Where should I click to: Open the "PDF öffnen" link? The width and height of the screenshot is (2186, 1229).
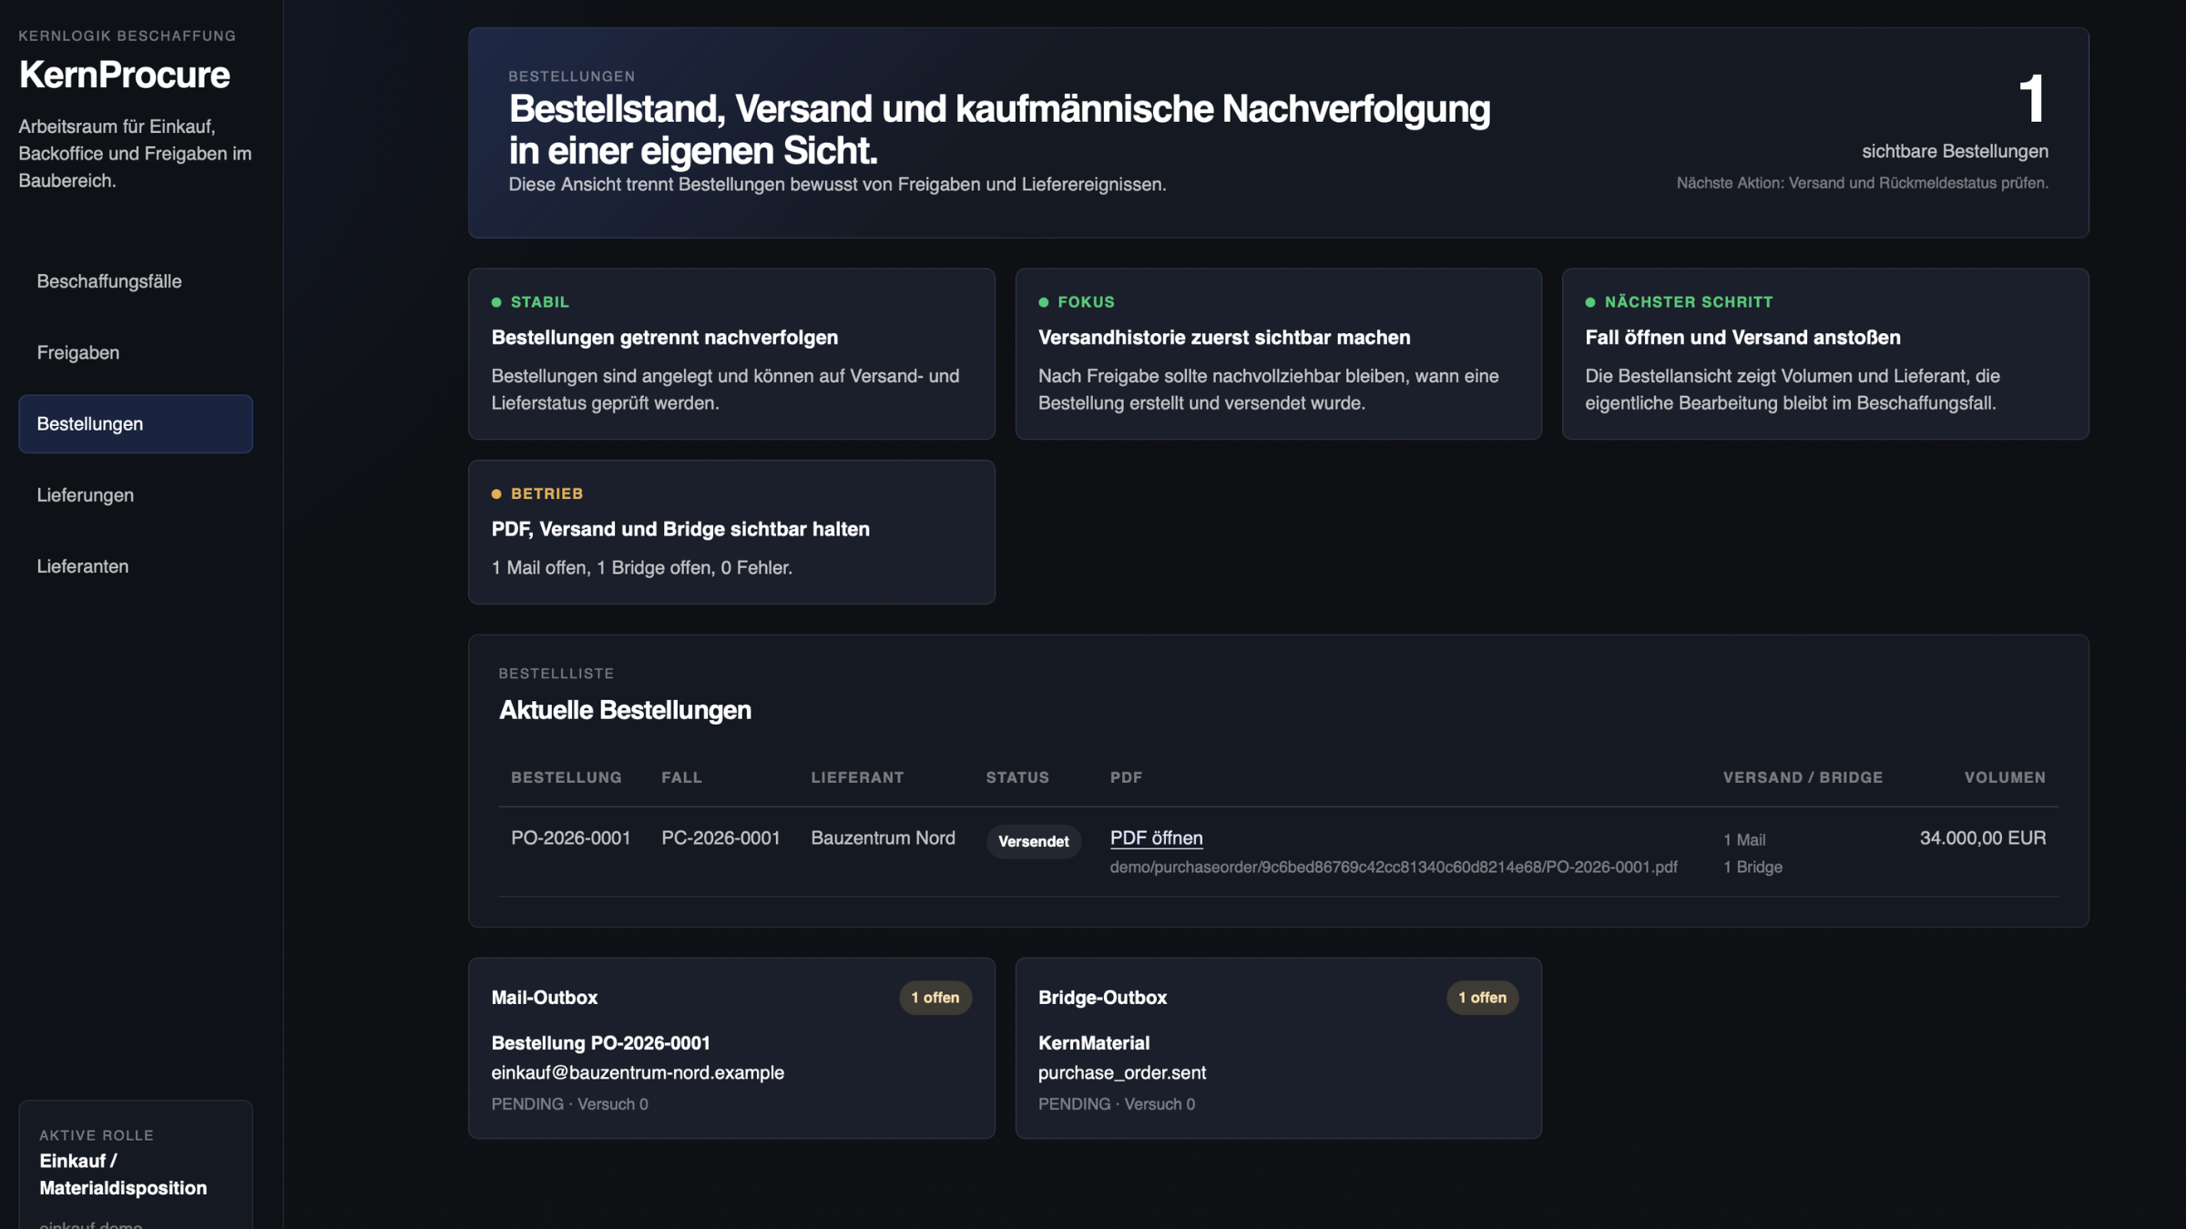tap(1156, 838)
